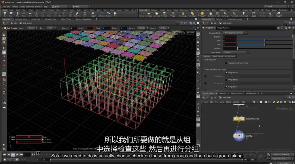
Task: Open the Spine Shape dropdown
Action: 236,52
